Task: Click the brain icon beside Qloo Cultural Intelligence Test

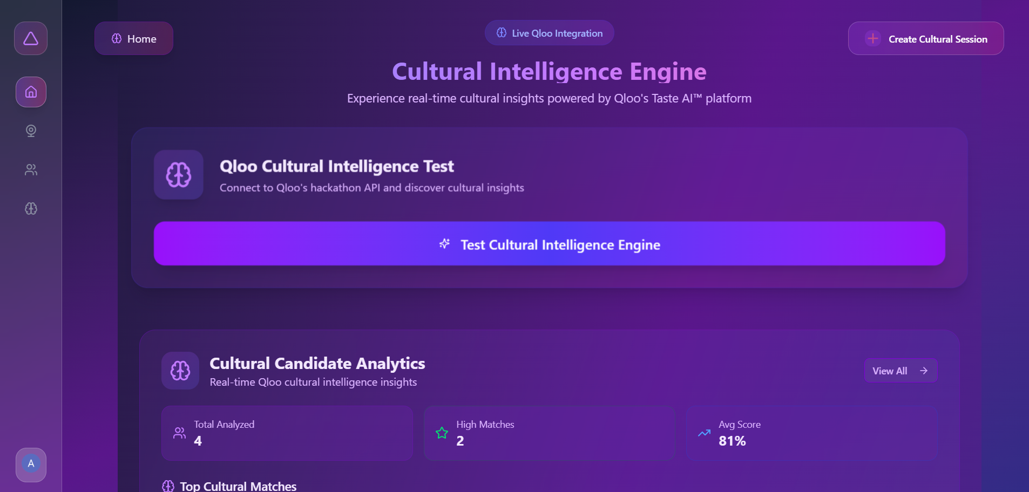Action: point(179,175)
